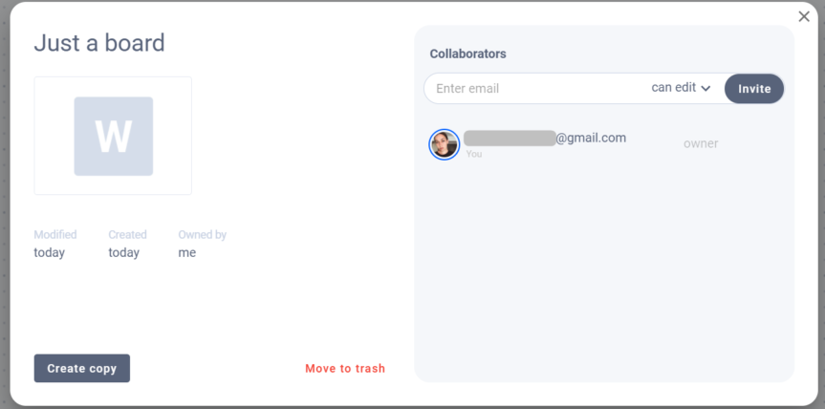The width and height of the screenshot is (825, 409).
Task: Focus the Enter email field
Action: (x=536, y=88)
